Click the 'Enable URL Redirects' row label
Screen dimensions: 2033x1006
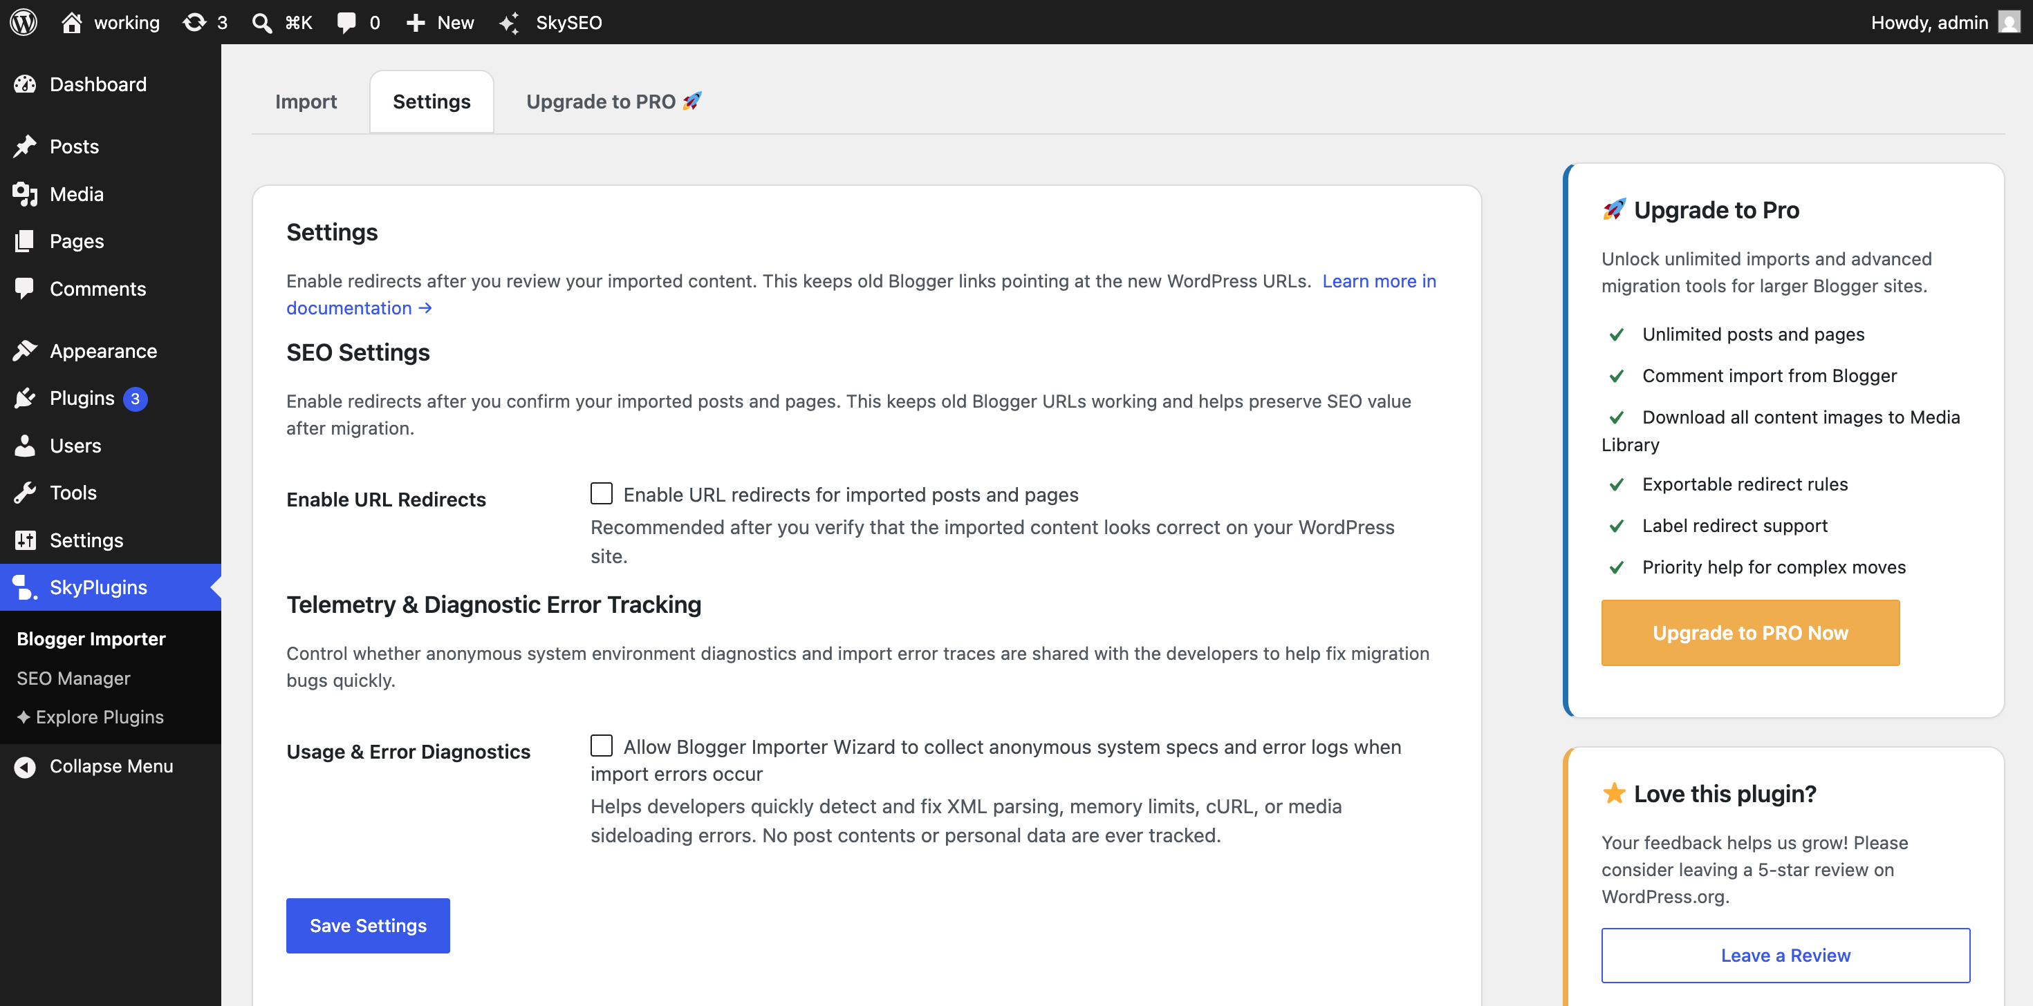pyautogui.click(x=386, y=499)
